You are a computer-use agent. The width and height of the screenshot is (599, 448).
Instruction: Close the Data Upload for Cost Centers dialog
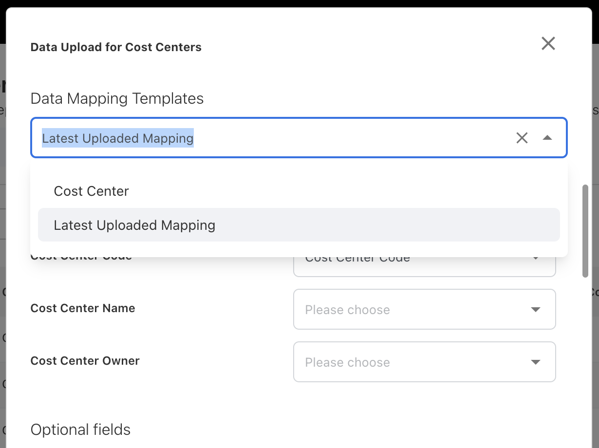point(548,44)
